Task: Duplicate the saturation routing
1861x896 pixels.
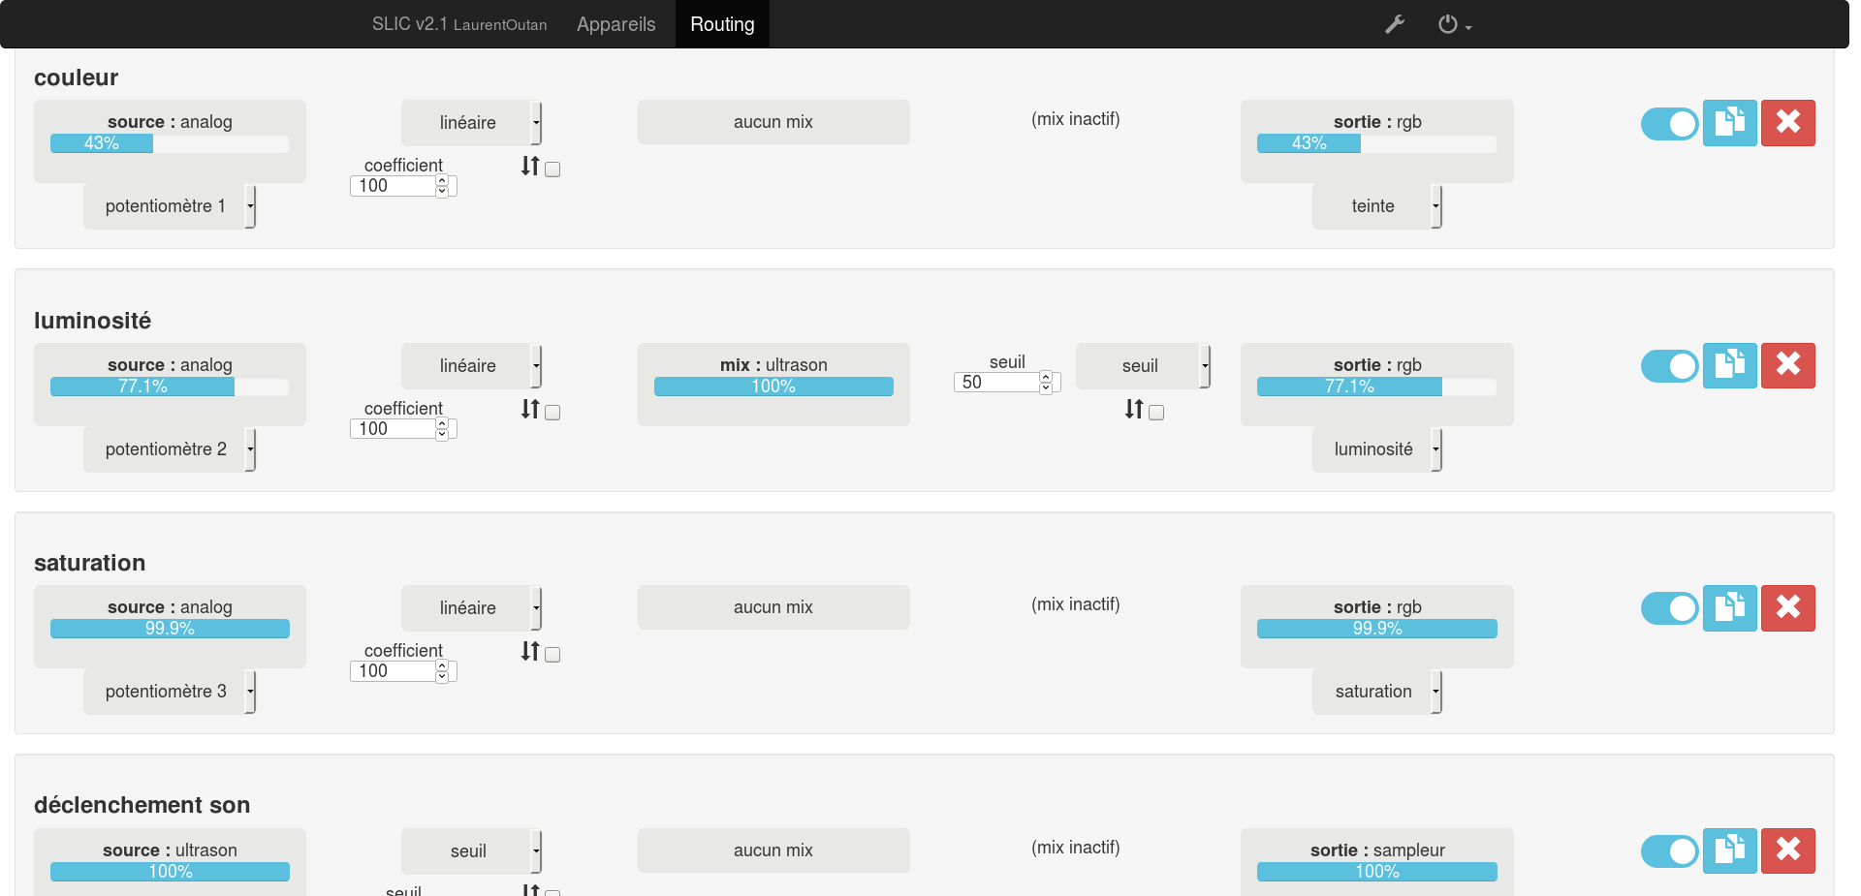Action: click(x=1730, y=608)
